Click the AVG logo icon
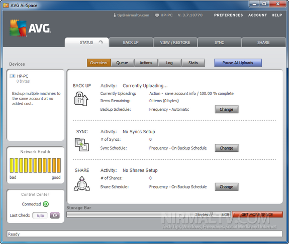Image resolution: width=289 pixels, height=244 pixels. pos(18,28)
